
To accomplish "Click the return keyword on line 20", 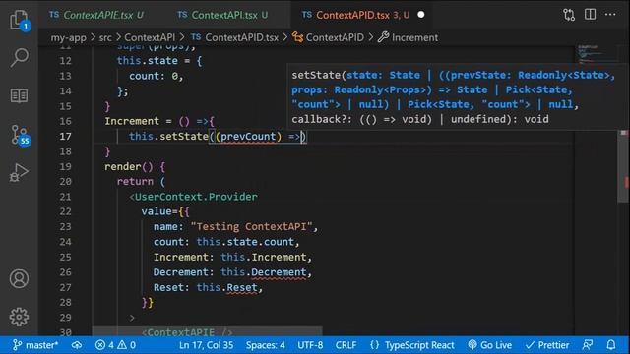I will click(135, 181).
